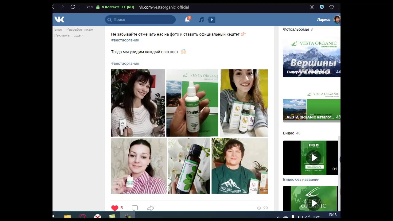
Task: Switch input language РУС indicator
Action: coord(317,218)
